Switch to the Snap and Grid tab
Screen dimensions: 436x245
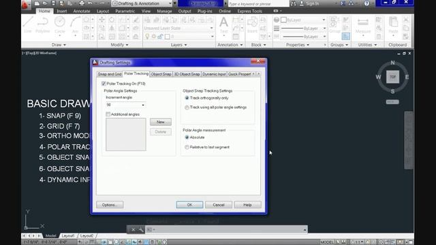click(x=110, y=74)
